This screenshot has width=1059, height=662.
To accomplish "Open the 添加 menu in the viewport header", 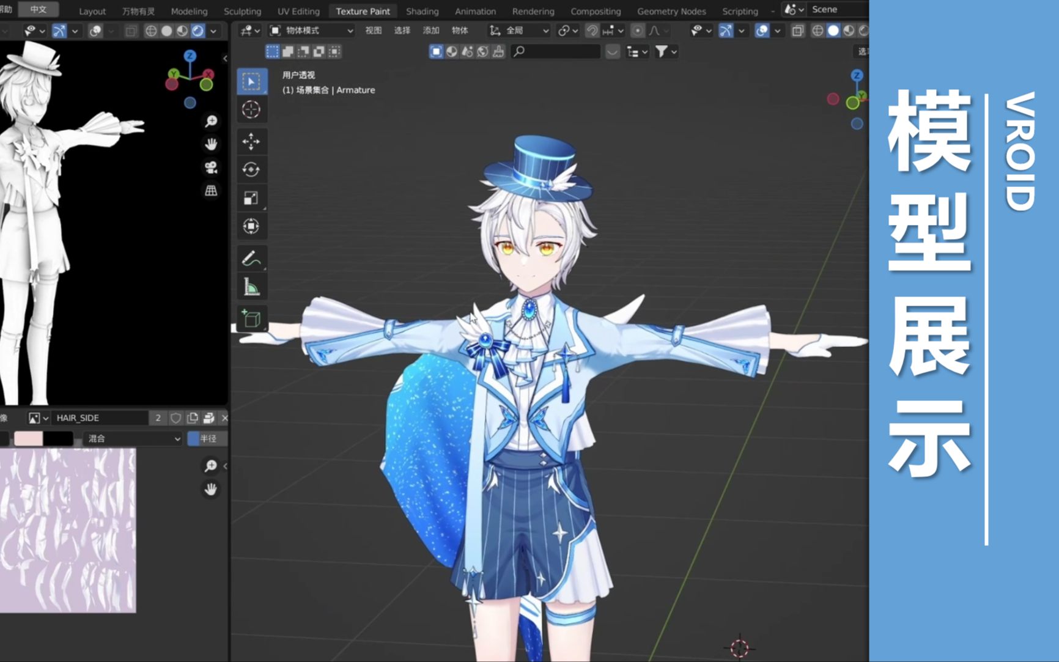I will 431,31.
